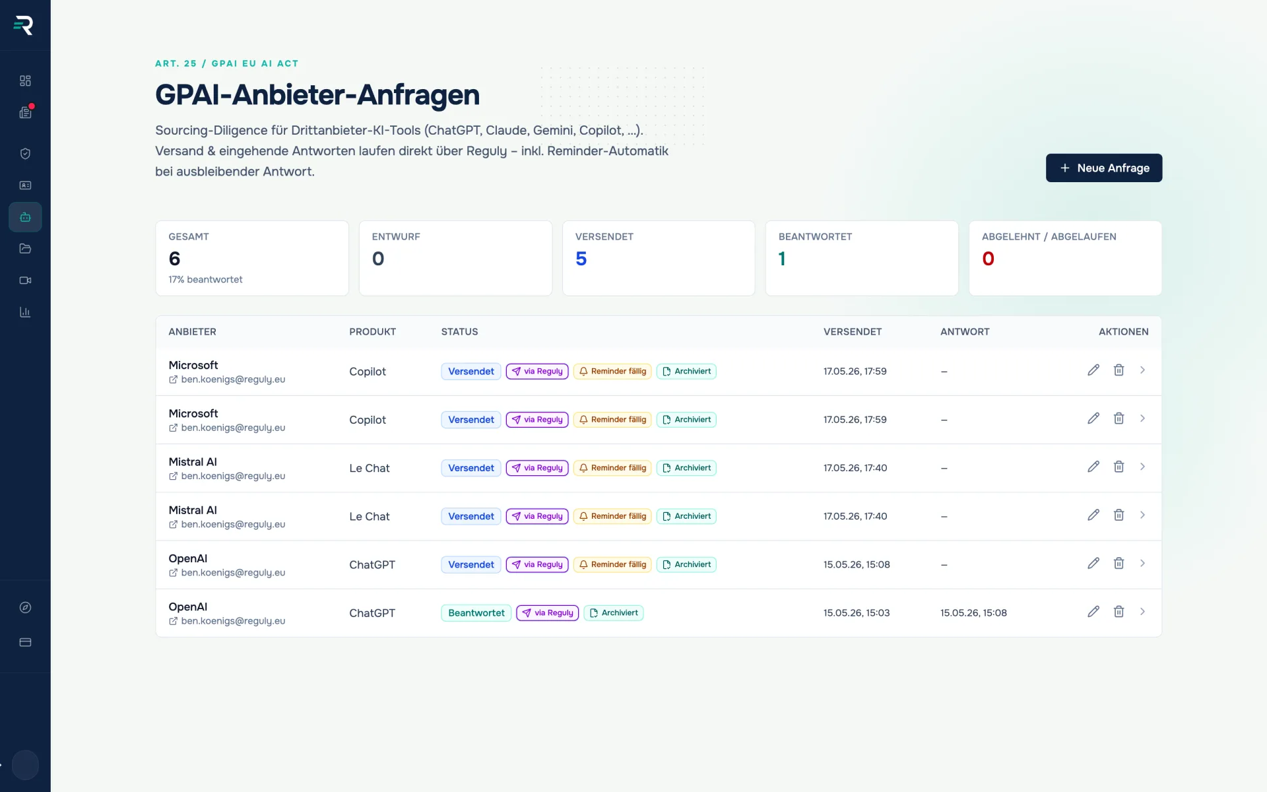This screenshot has height=792, width=1267.
Task: Select the Beantwortet summary card showing 1
Action: coord(862,258)
